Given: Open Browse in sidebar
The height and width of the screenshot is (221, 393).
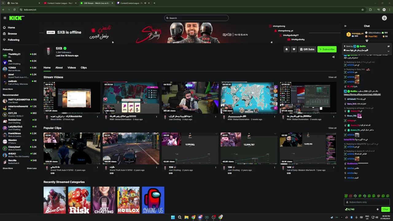Looking at the screenshot, I should point(12,34).
